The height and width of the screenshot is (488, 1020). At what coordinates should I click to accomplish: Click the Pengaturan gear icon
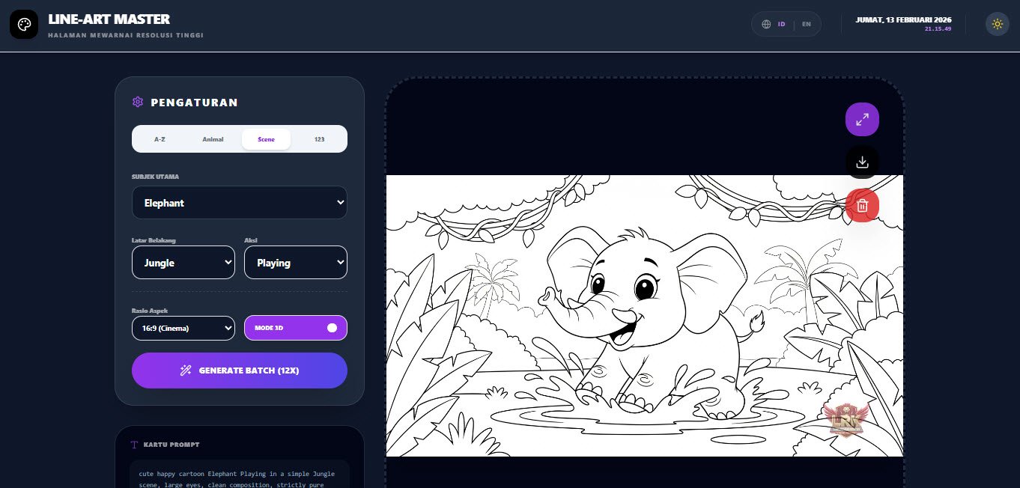point(138,102)
